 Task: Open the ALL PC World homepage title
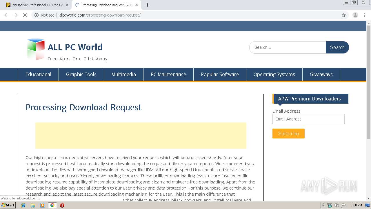(x=75, y=47)
